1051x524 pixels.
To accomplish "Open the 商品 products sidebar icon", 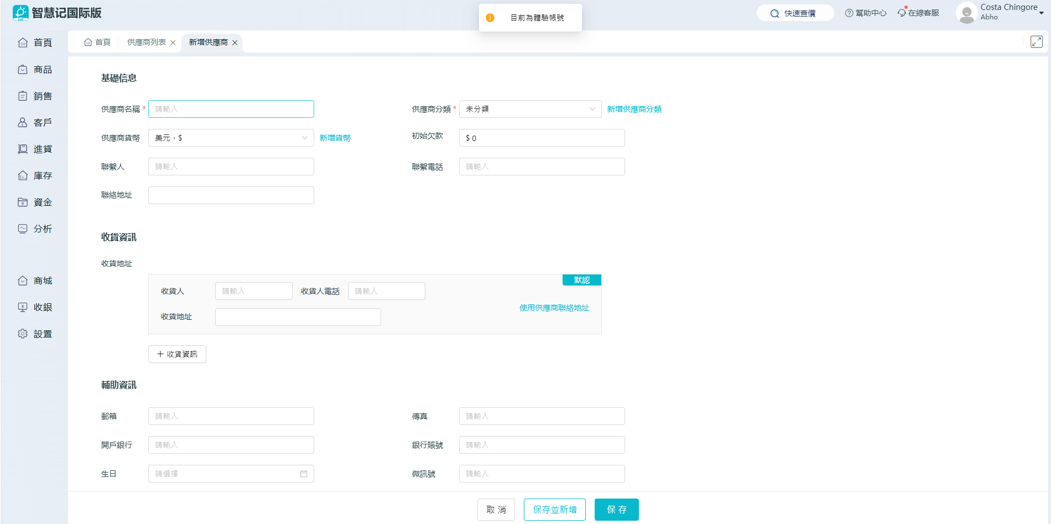I will click(23, 70).
